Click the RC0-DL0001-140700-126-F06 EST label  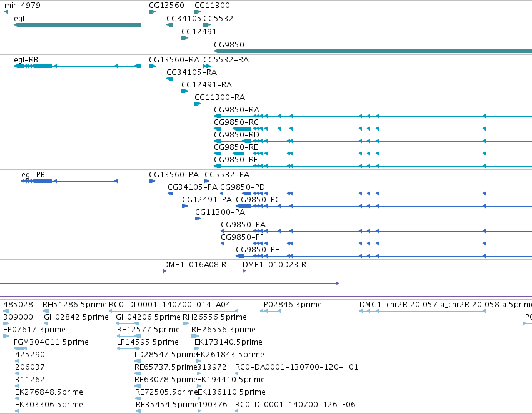point(295,405)
